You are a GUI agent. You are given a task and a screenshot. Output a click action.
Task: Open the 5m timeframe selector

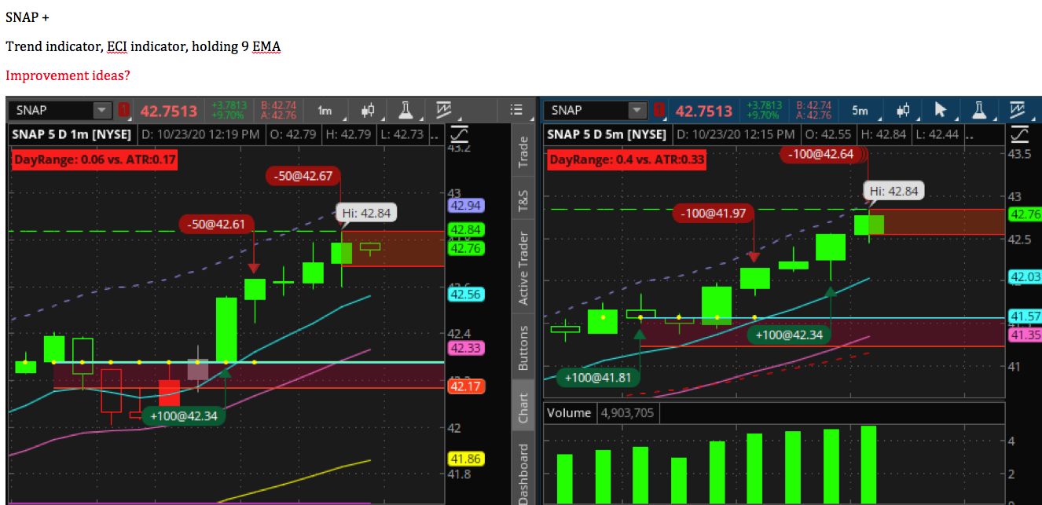click(860, 111)
